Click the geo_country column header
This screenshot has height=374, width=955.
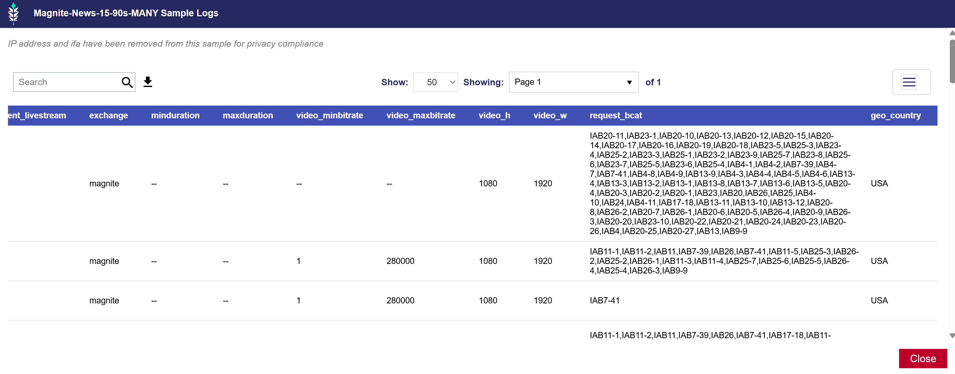[895, 116]
